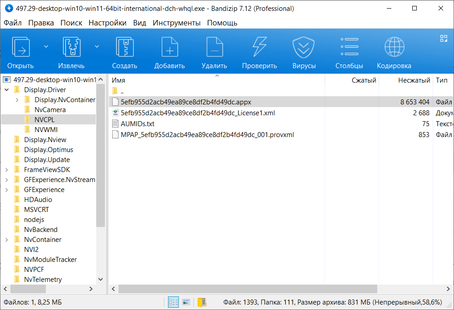Expand the FrameViewSDK tree node

7,170
